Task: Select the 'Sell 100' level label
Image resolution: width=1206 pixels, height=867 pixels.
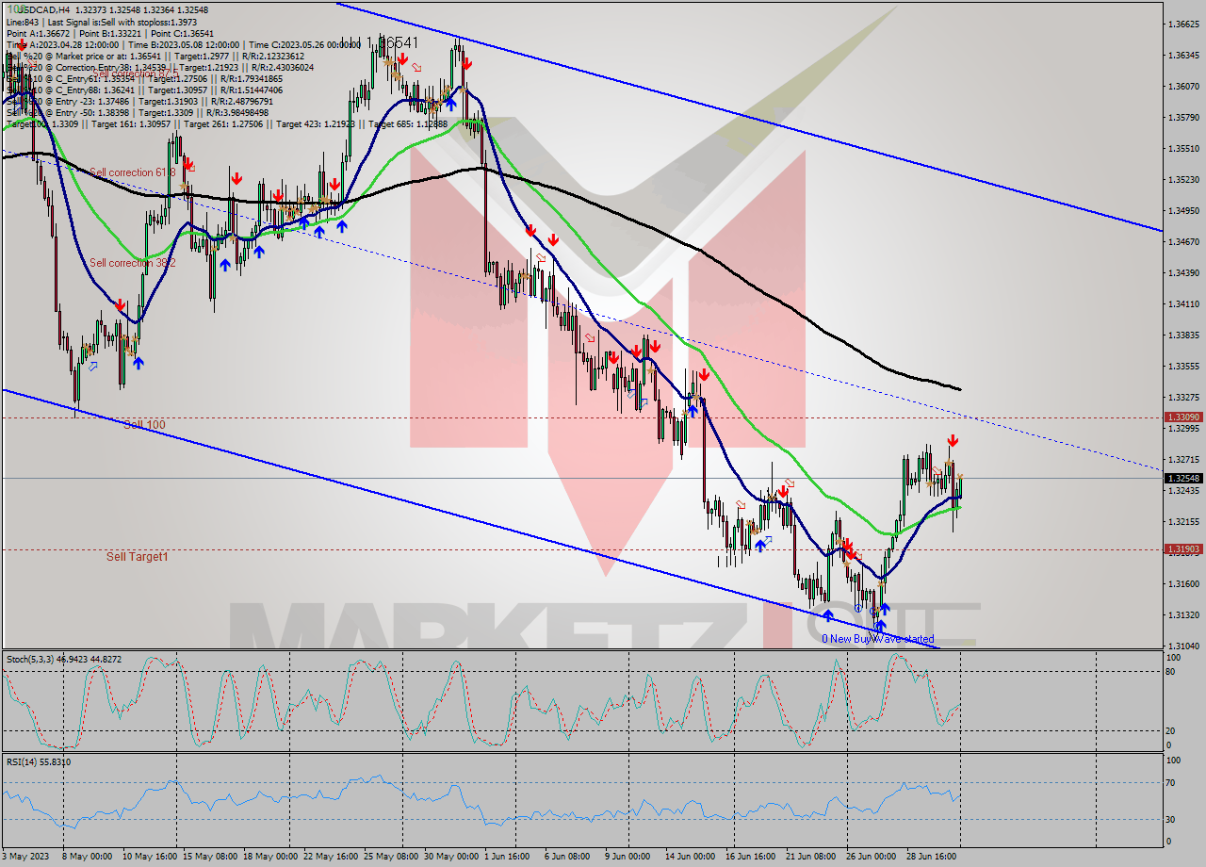Action: pos(144,425)
